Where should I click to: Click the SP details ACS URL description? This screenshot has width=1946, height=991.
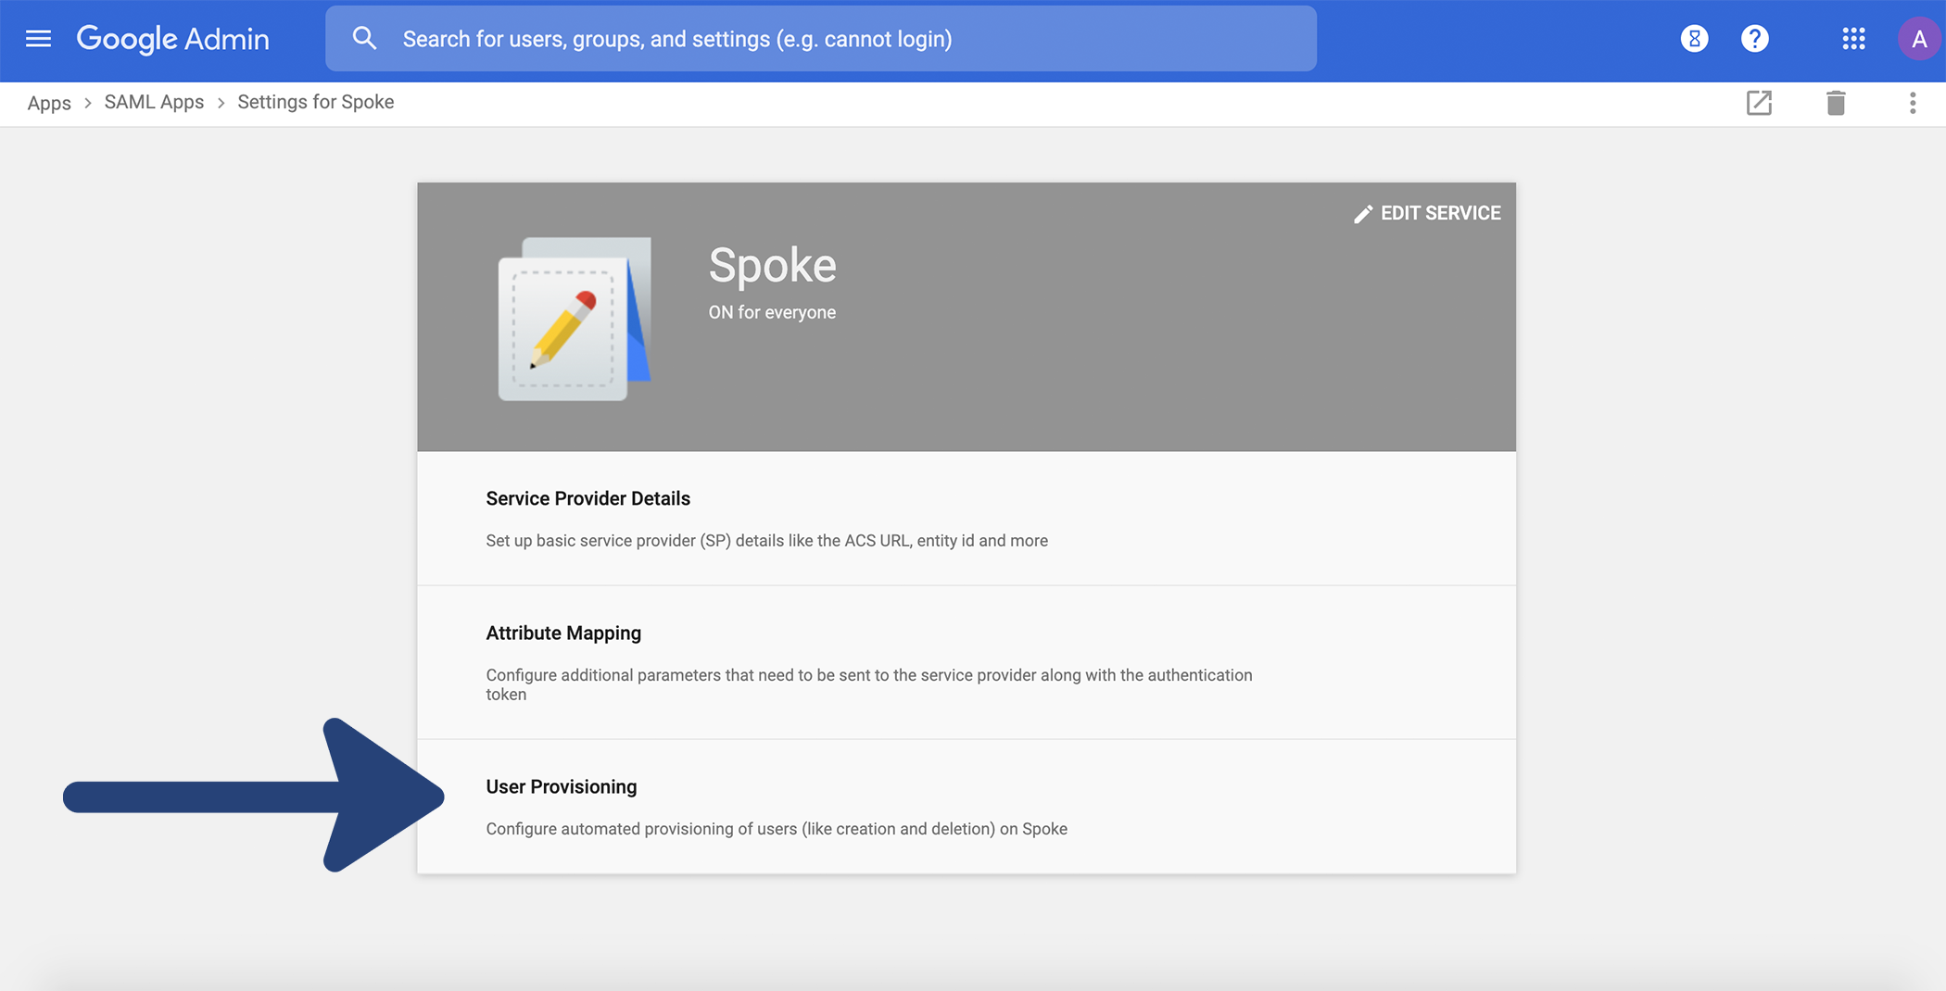point(767,541)
